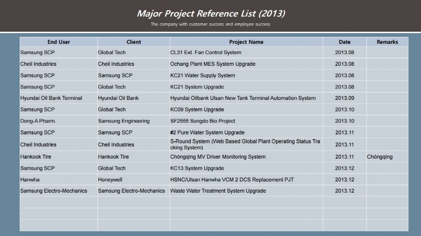Image resolution: width=421 pixels, height=236 pixels.
Task: Click the 'Major Project Reference List (2013)' title
Action: point(211,14)
